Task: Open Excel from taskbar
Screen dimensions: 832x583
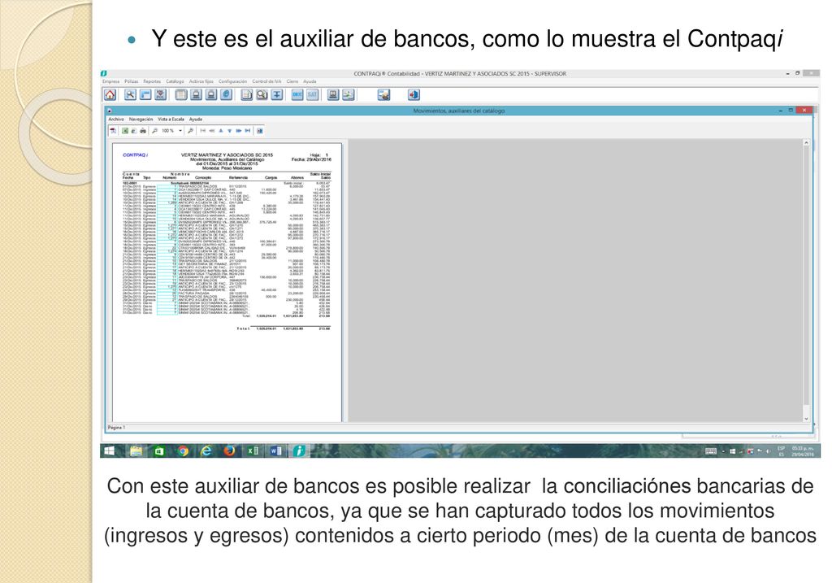Action: click(x=253, y=450)
